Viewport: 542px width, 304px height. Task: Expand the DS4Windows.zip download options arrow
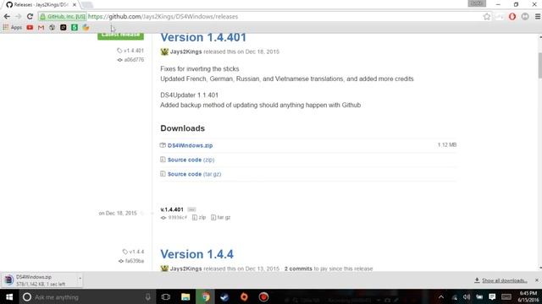pos(80,279)
